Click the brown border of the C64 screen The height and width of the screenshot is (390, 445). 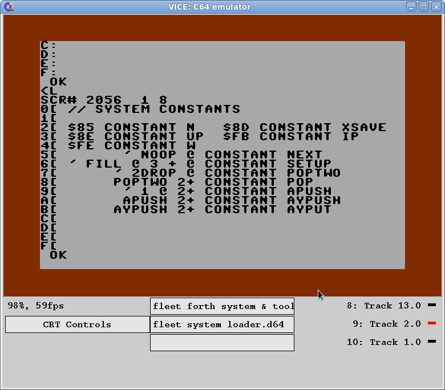(x=222, y=282)
